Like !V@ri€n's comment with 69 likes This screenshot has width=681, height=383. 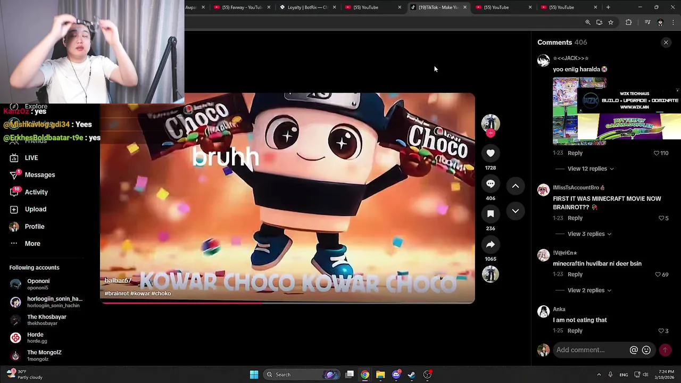pos(658,274)
